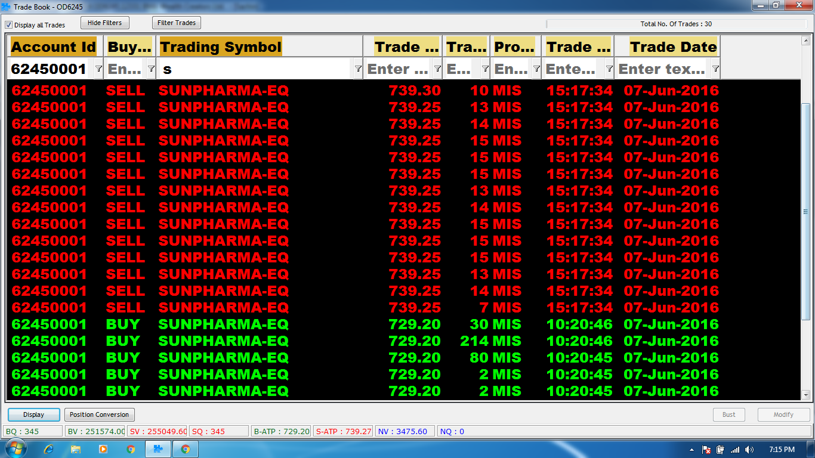Launch Internet Explorer from the taskbar
815x458 pixels.
[x=49, y=449]
